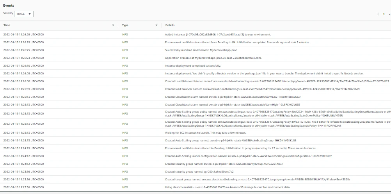This screenshot has width=391, height=194.
Task: Click the Time column sort arrow
Action: [x=113, y=25]
